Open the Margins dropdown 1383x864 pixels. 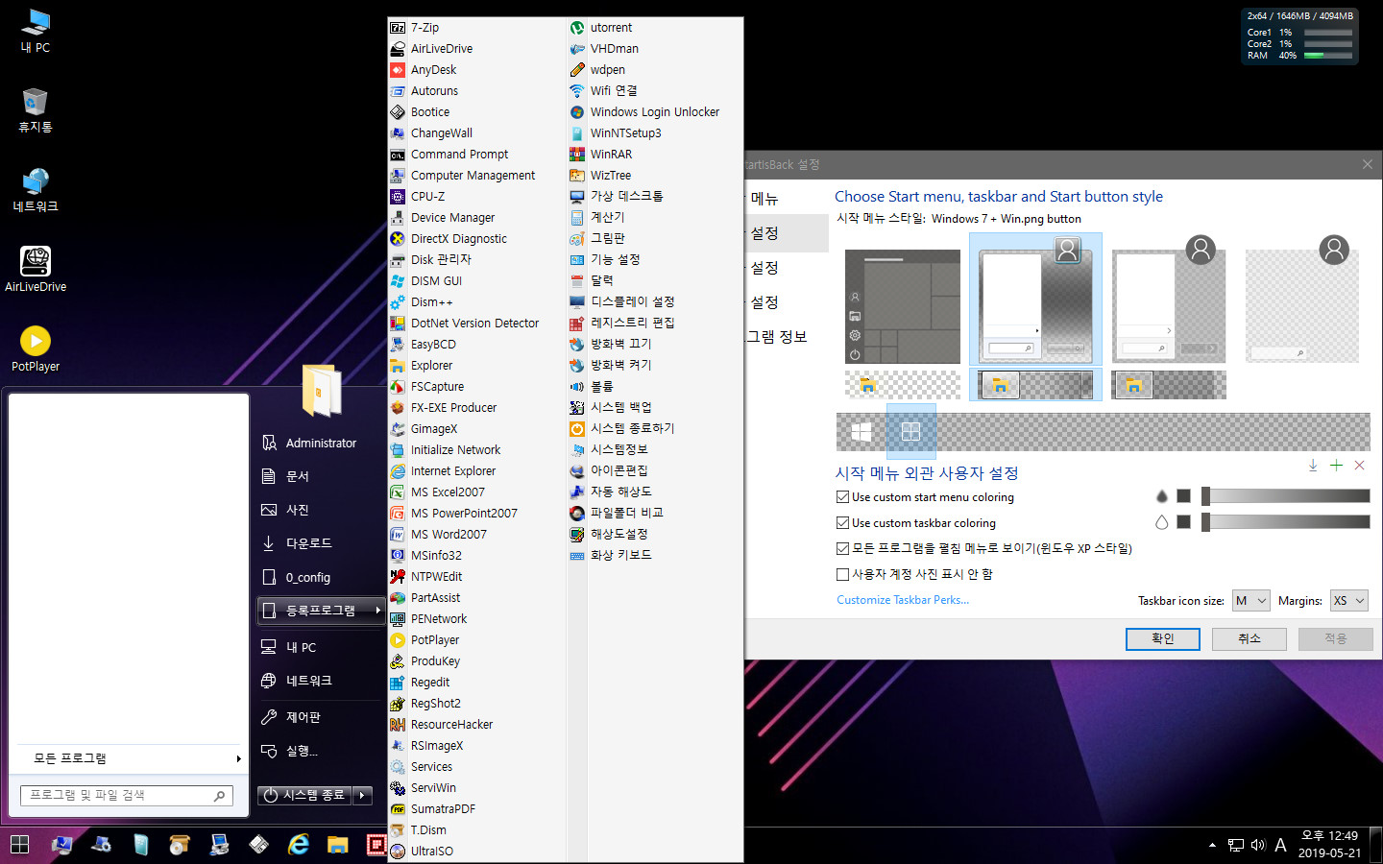pyautogui.click(x=1348, y=601)
